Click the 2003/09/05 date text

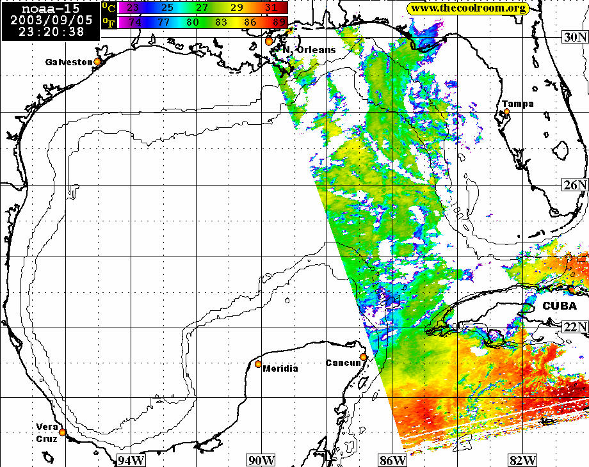tap(51, 20)
